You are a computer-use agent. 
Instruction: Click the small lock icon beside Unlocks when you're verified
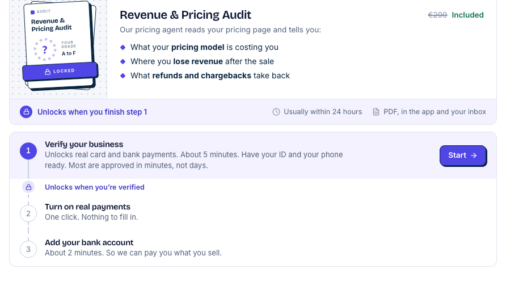[x=28, y=187]
